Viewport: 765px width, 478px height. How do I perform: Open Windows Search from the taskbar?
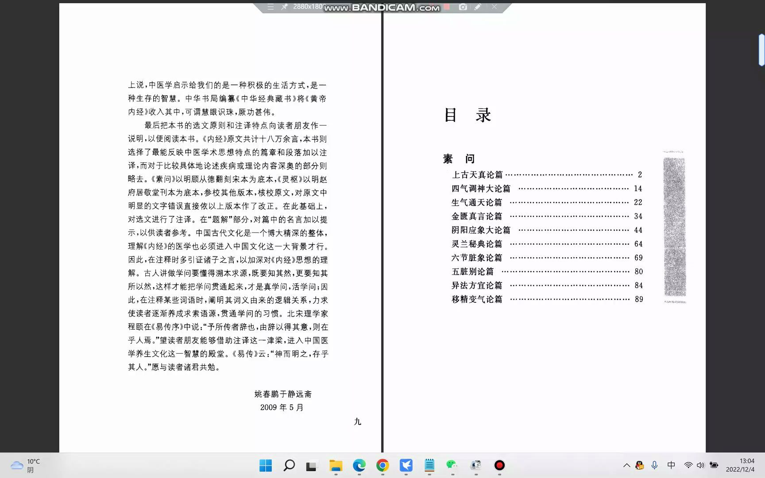pyautogui.click(x=289, y=465)
